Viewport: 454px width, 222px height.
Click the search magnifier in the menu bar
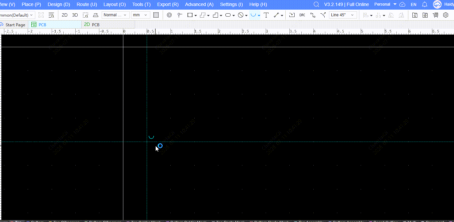tap(316, 4)
